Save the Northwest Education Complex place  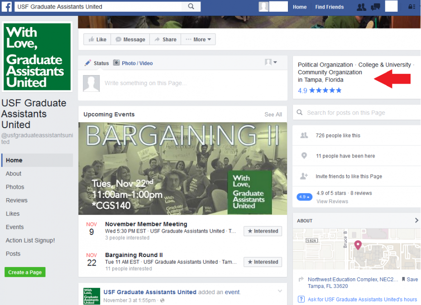click(x=410, y=279)
